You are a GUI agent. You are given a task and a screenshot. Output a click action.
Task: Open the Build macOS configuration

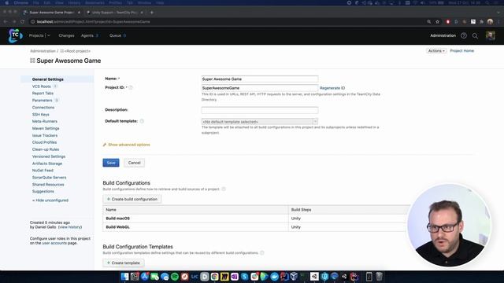(118, 219)
